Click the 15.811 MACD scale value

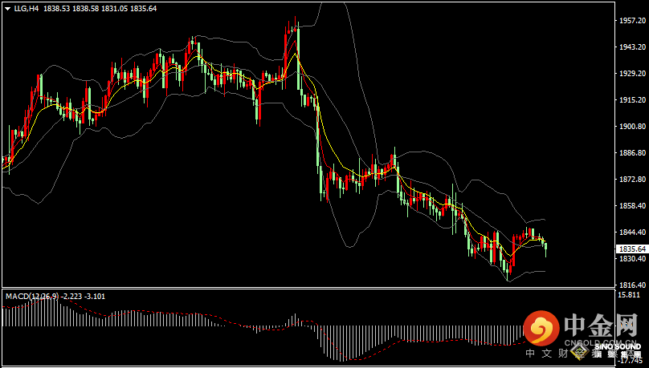click(628, 295)
